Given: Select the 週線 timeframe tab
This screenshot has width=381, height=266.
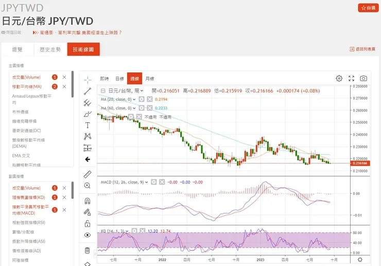Looking at the screenshot, I should (x=134, y=79).
